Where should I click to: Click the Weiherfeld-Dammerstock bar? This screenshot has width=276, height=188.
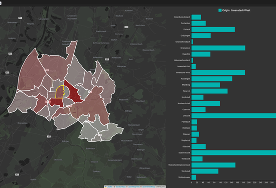[x=213, y=165]
